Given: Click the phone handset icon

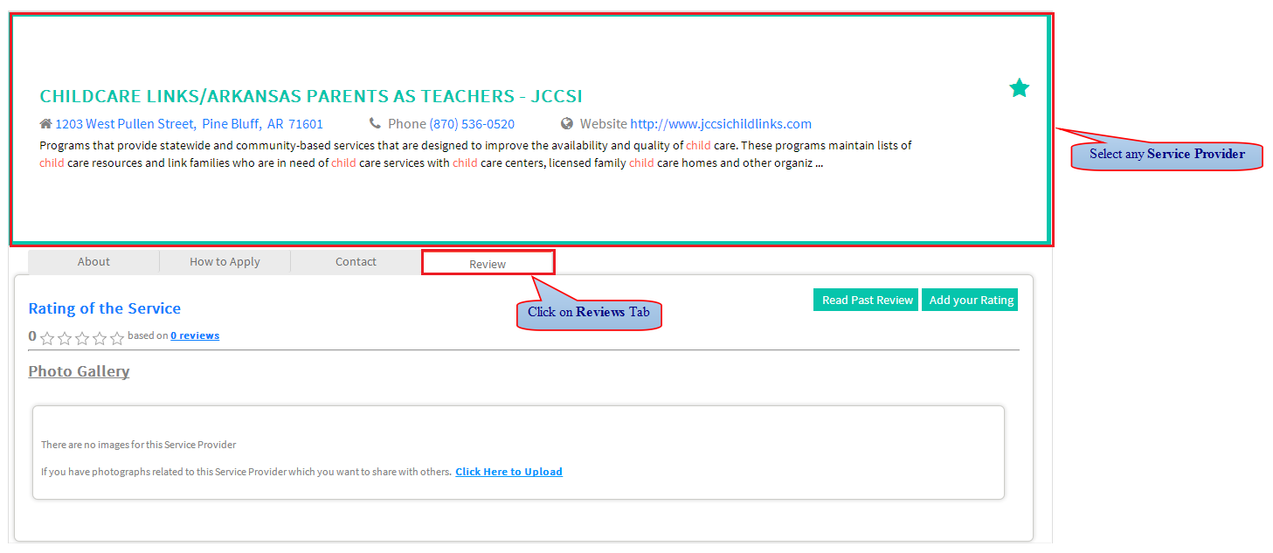Looking at the screenshot, I should 375,124.
